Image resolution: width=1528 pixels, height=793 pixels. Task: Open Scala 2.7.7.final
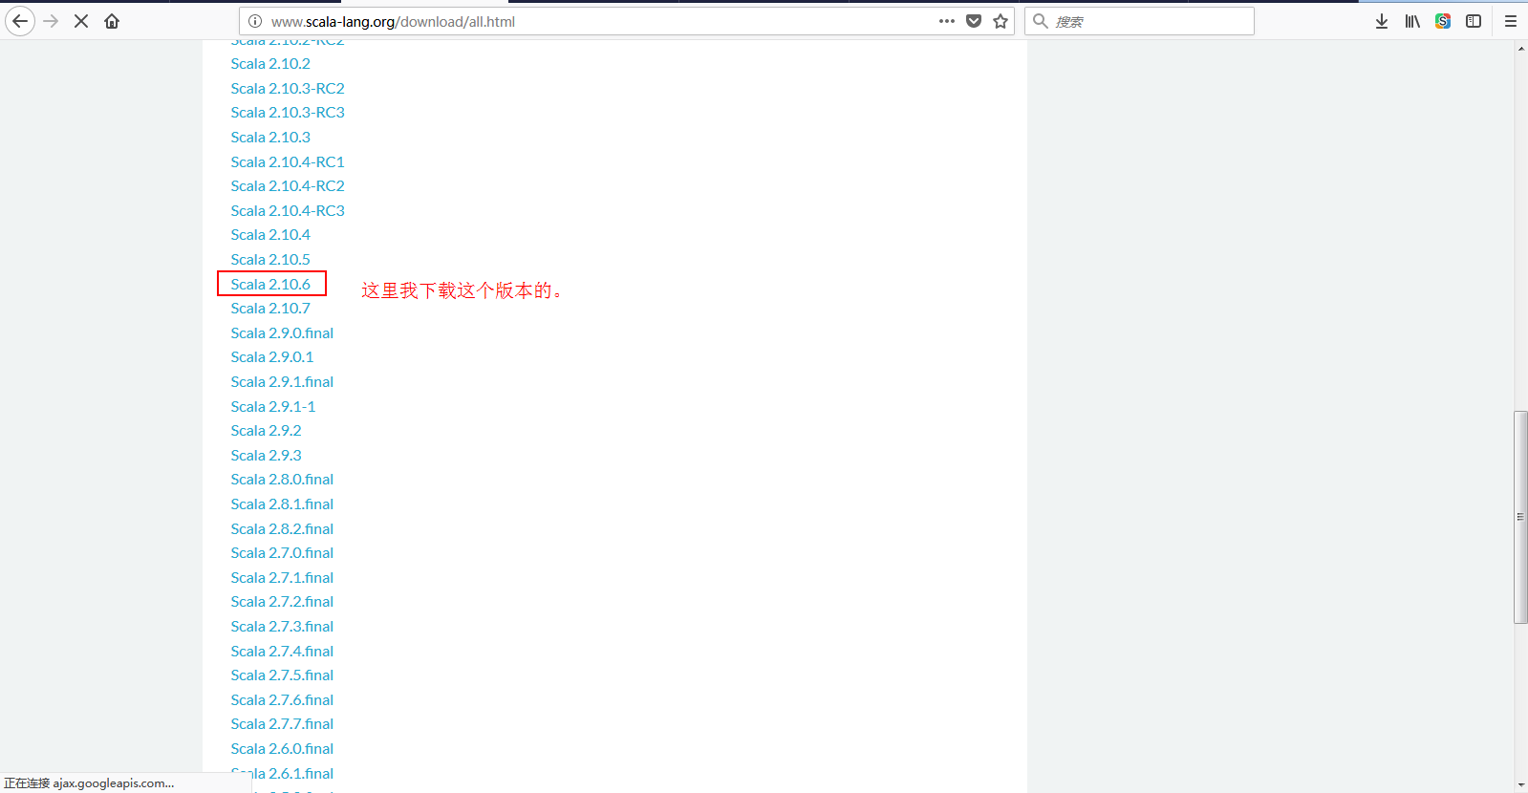282,724
